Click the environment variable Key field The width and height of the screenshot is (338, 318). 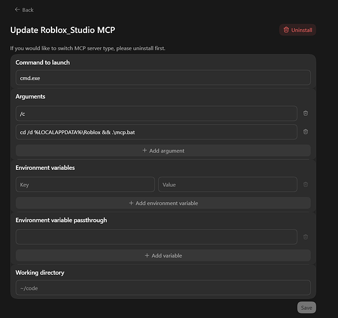click(85, 184)
